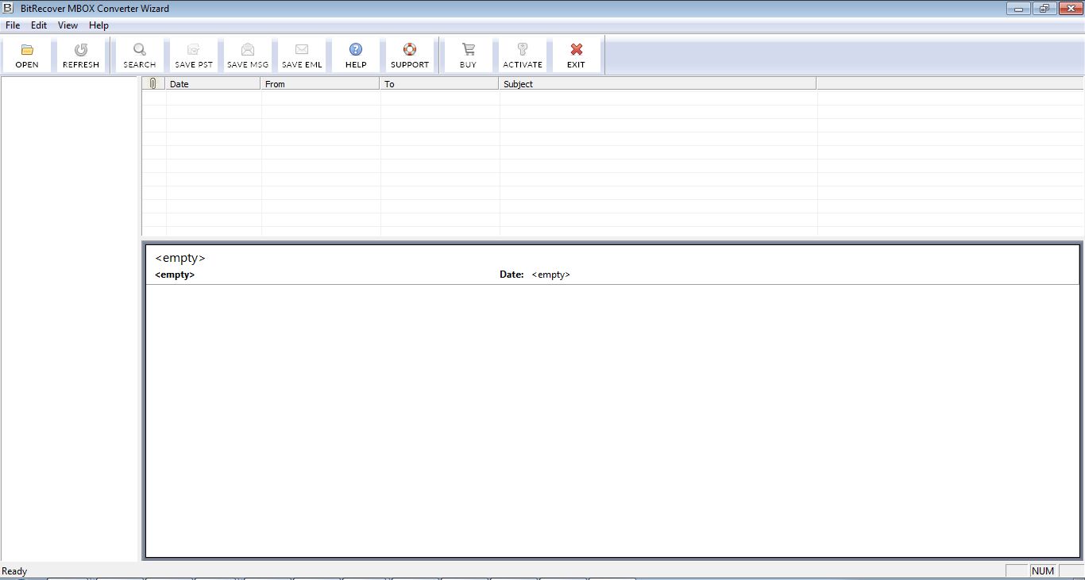Minimize the MBOX Converter Wizard window

pyautogui.click(x=1018, y=9)
